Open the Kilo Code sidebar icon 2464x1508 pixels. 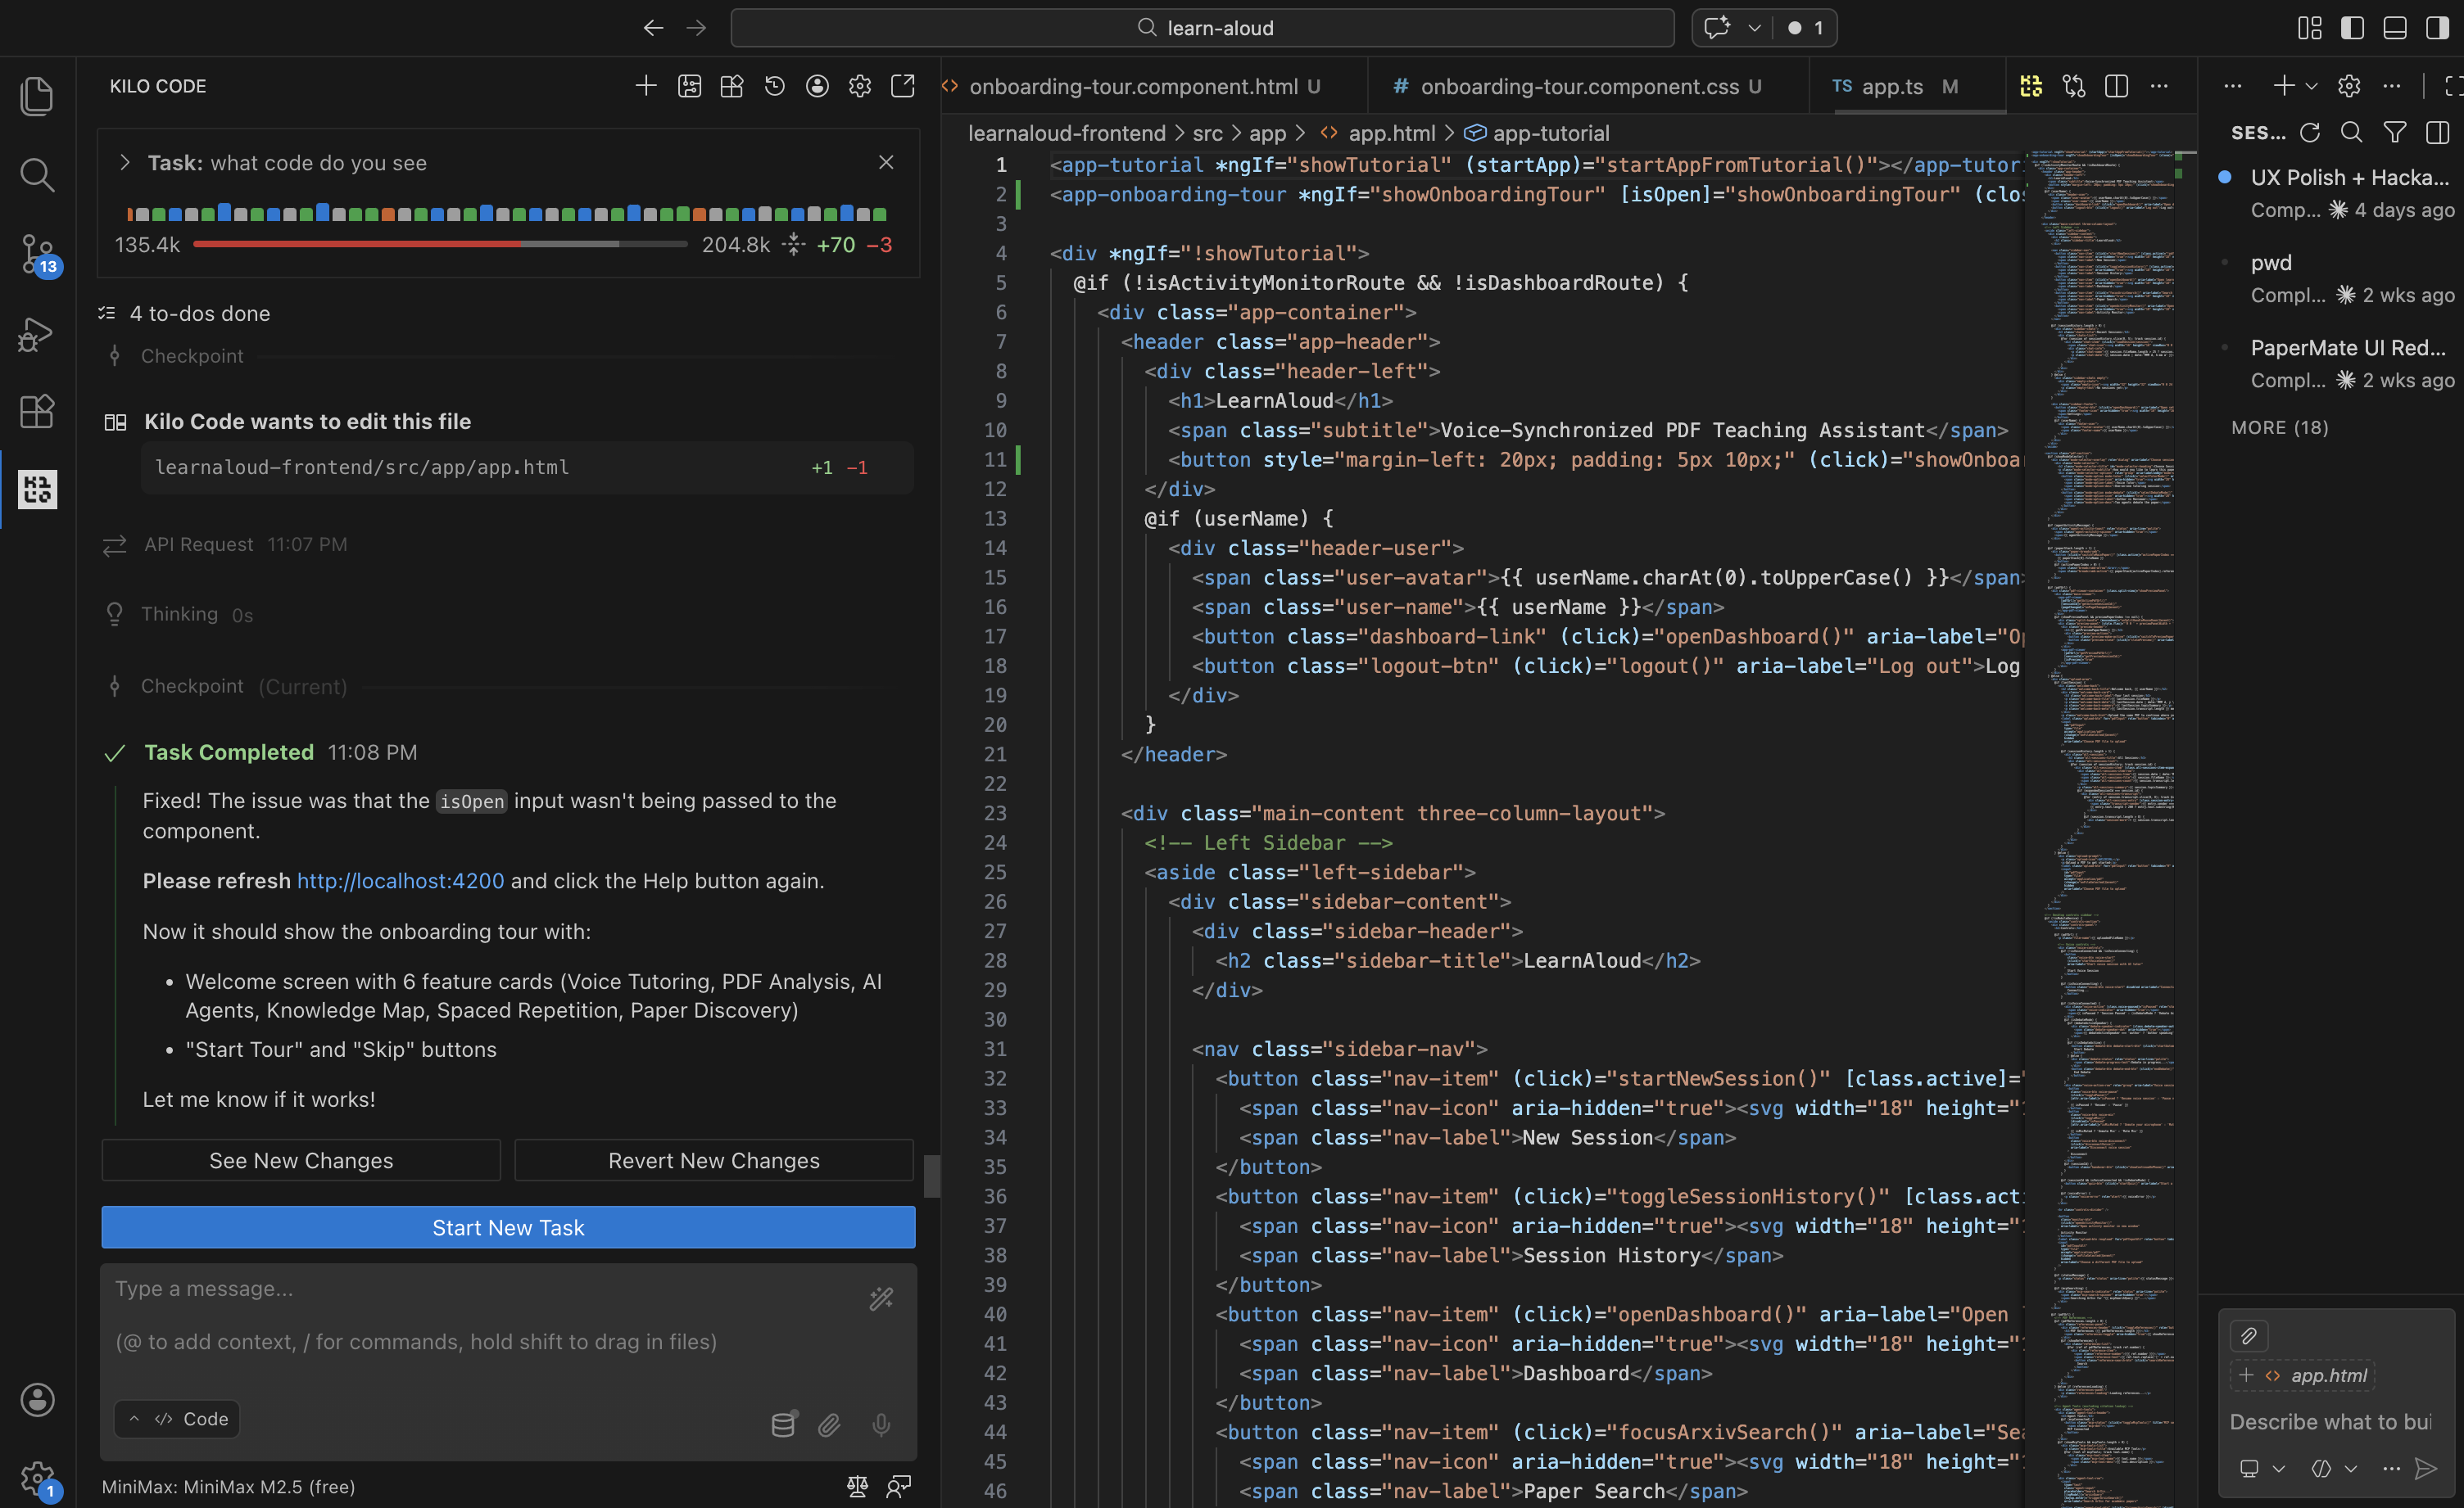pos(37,490)
